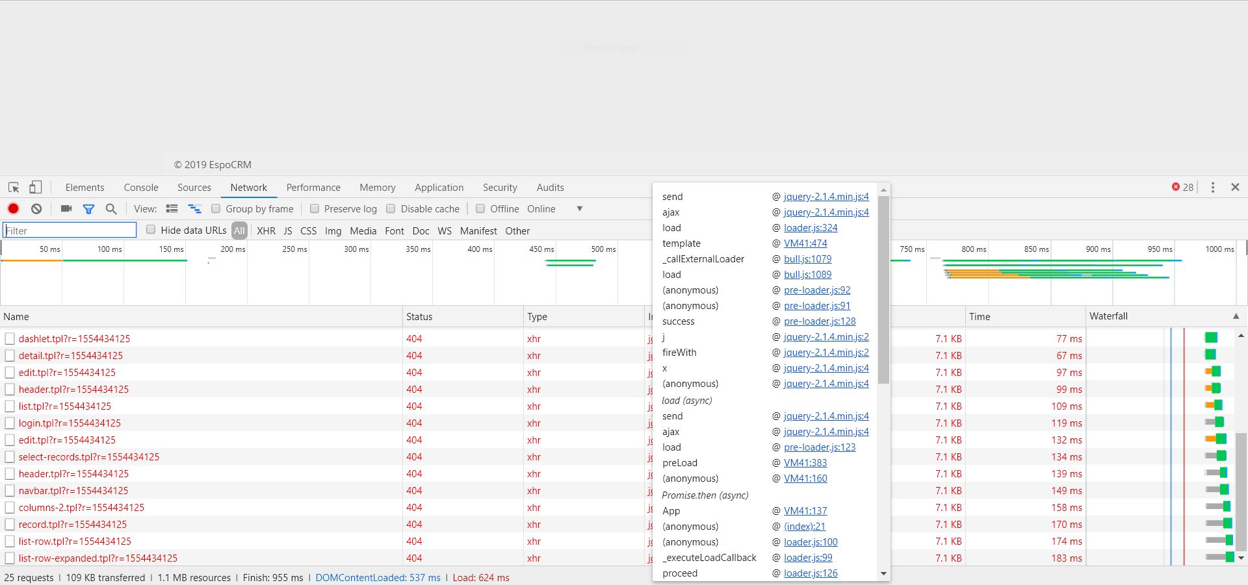Open the network filter bar funnel icon
The image size is (1248, 585).
tap(89, 209)
